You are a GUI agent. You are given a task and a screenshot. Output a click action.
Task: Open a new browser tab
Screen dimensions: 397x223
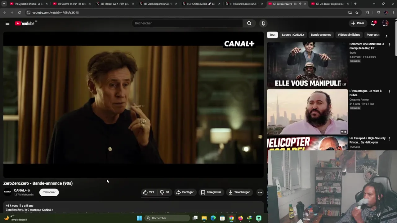point(355,4)
